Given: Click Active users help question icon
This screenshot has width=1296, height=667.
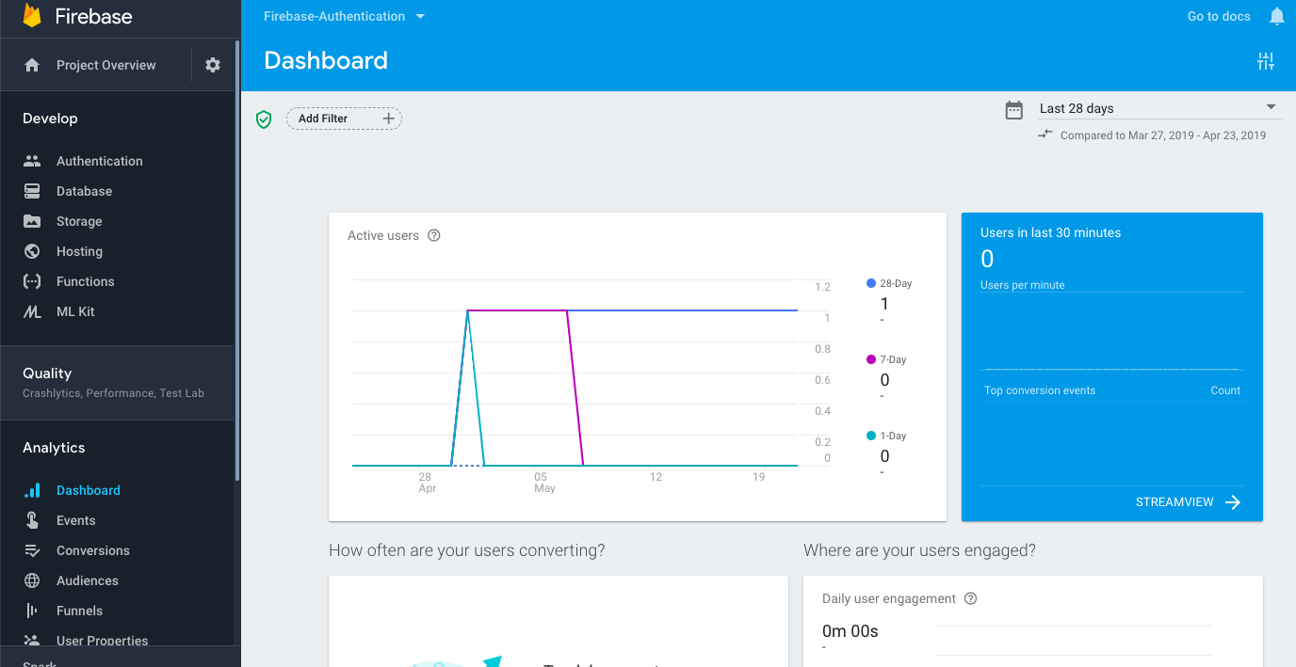Looking at the screenshot, I should (x=434, y=235).
